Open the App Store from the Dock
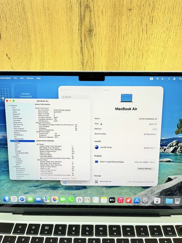 pos(137,200)
